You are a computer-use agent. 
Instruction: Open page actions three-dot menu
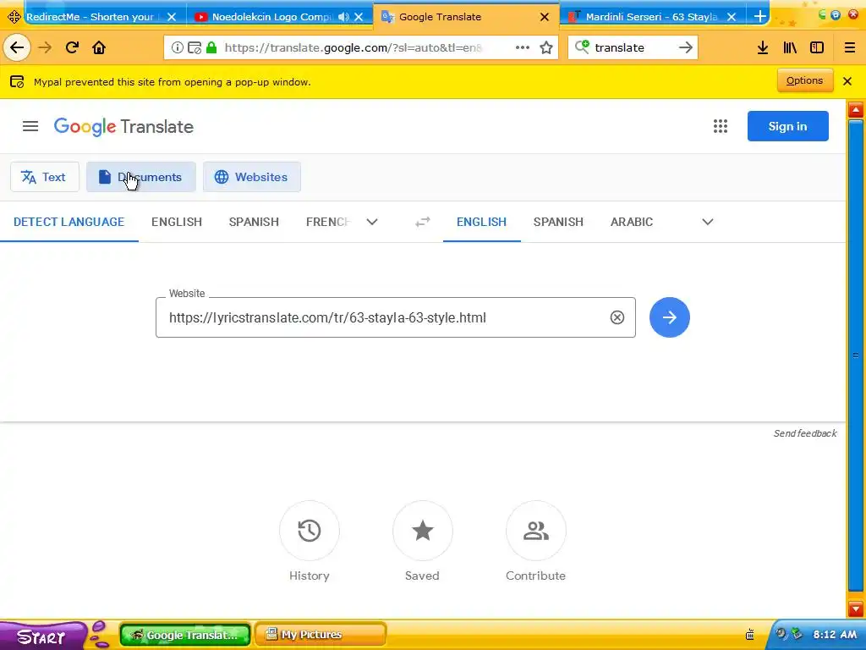523,47
